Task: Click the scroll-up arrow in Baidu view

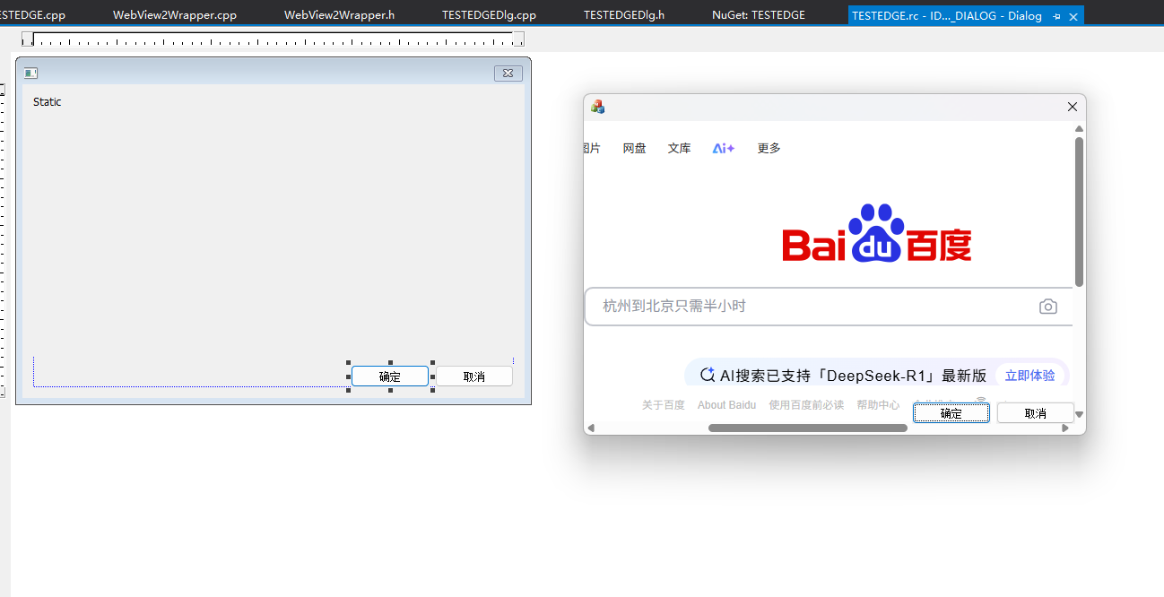Action: [x=1080, y=129]
